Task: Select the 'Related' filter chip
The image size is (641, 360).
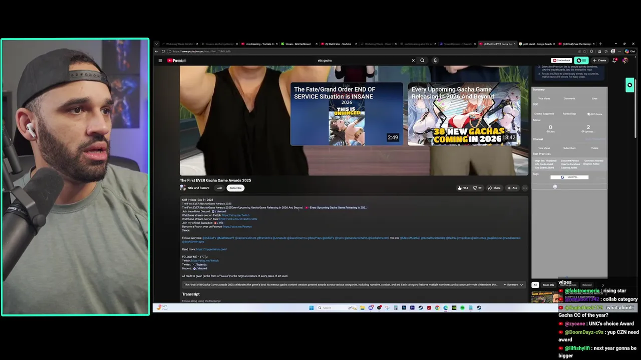Action: coord(587,285)
